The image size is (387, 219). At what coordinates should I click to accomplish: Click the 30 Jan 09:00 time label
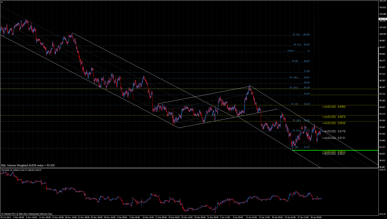coord(316,217)
